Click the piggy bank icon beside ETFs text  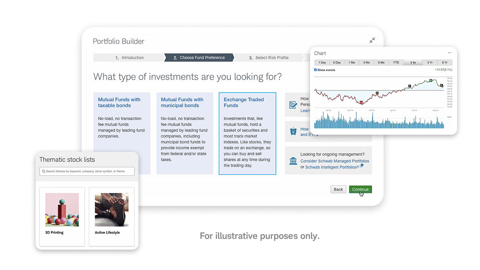(x=293, y=131)
